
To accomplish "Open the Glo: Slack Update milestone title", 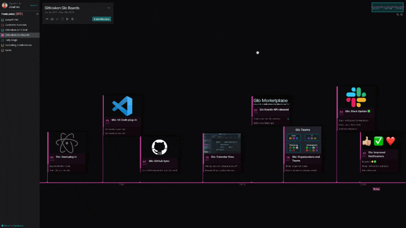I will (x=358, y=111).
